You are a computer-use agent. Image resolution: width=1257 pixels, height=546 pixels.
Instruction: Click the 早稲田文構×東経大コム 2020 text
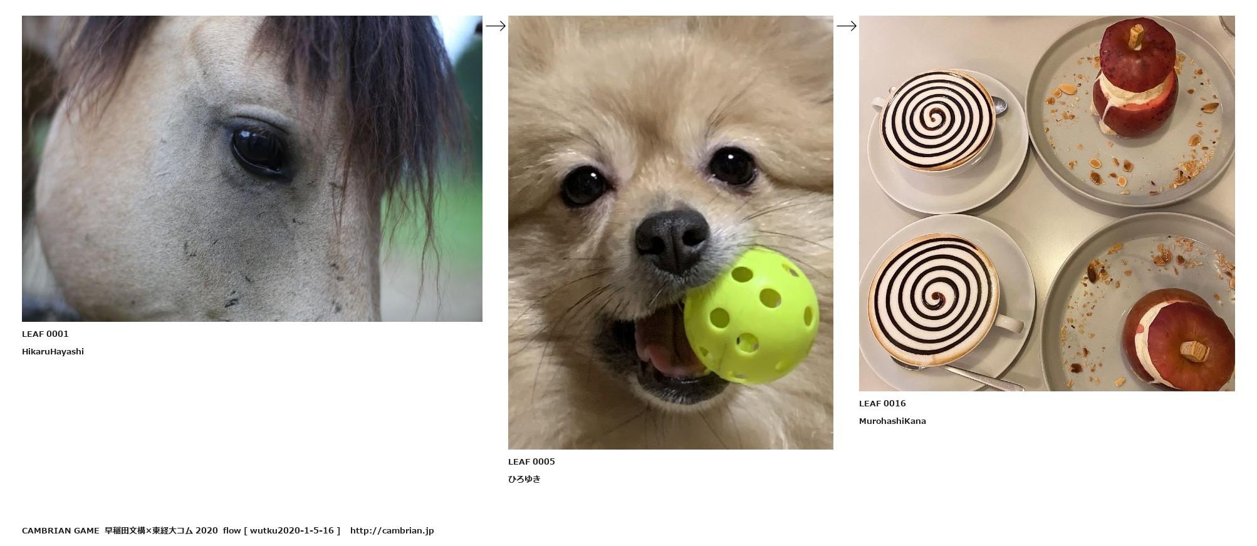tap(161, 530)
